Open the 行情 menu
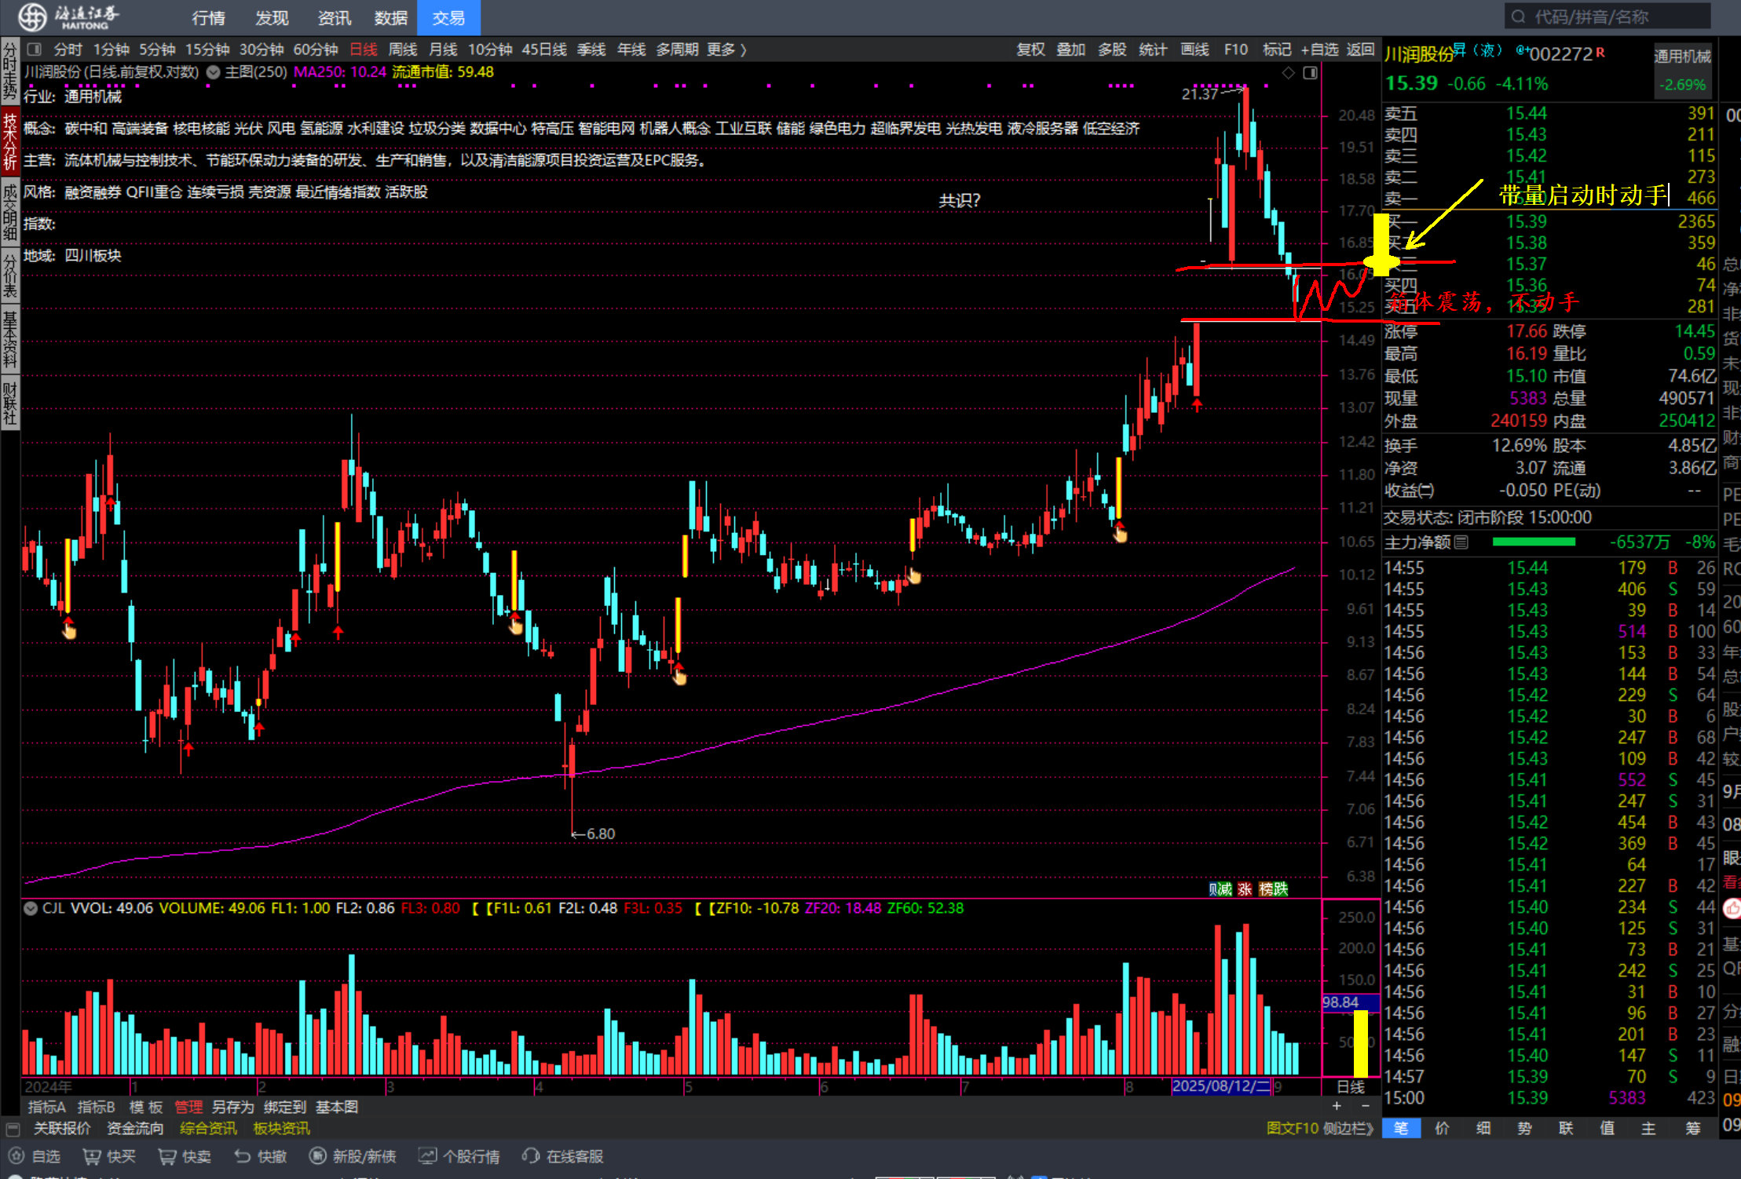 click(208, 18)
